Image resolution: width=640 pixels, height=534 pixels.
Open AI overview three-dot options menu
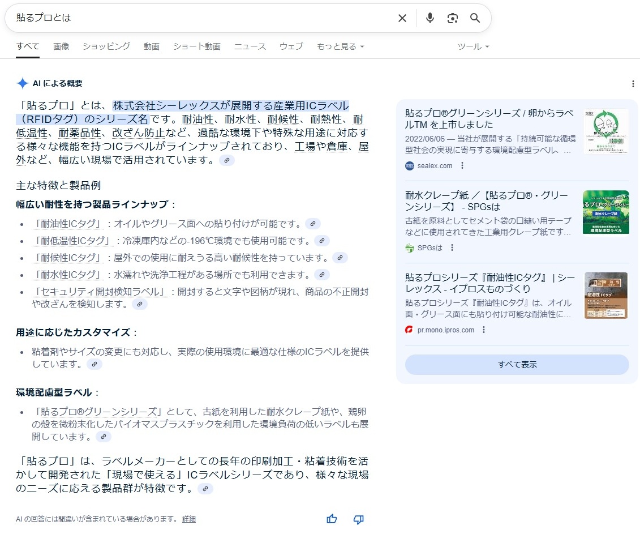pyautogui.click(x=633, y=84)
